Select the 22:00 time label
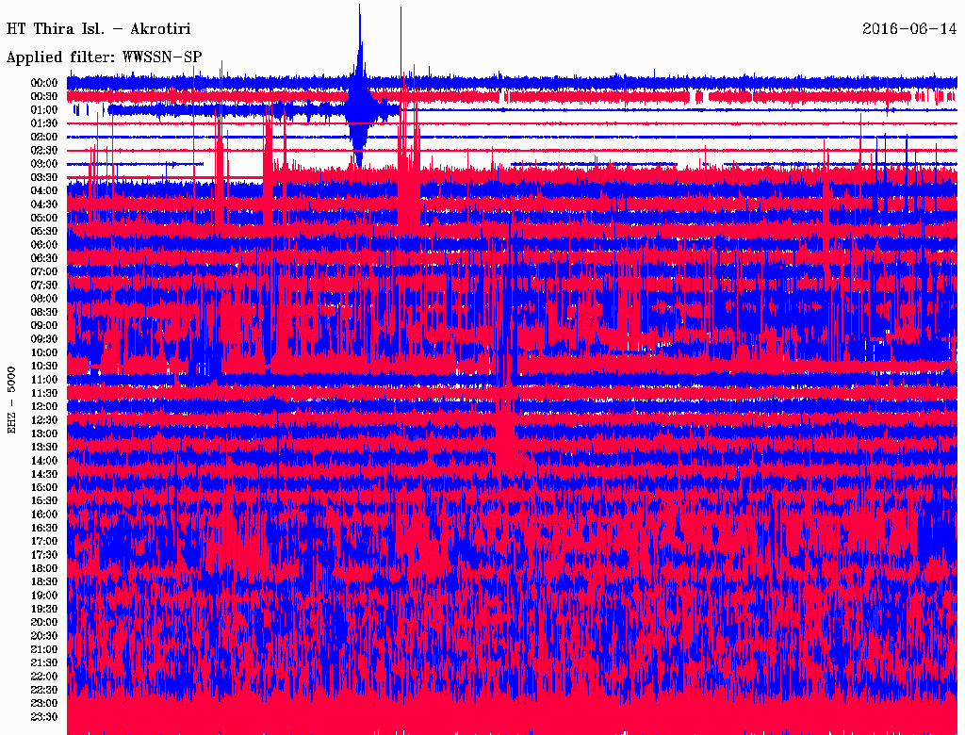Image resolution: width=965 pixels, height=735 pixels. [x=44, y=677]
